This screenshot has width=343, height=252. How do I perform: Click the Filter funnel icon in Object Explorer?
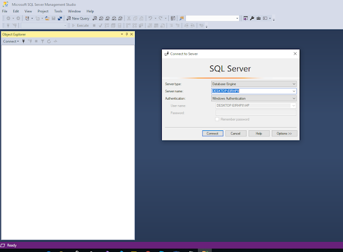coord(43,41)
